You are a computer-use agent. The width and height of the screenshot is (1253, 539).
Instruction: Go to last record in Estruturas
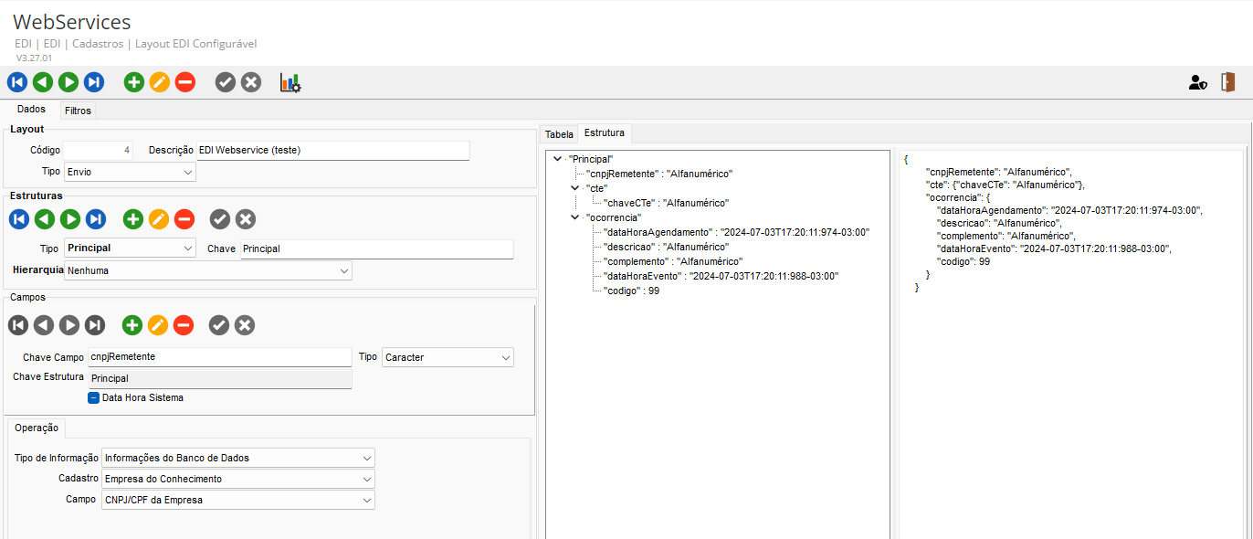coord(96,219)
